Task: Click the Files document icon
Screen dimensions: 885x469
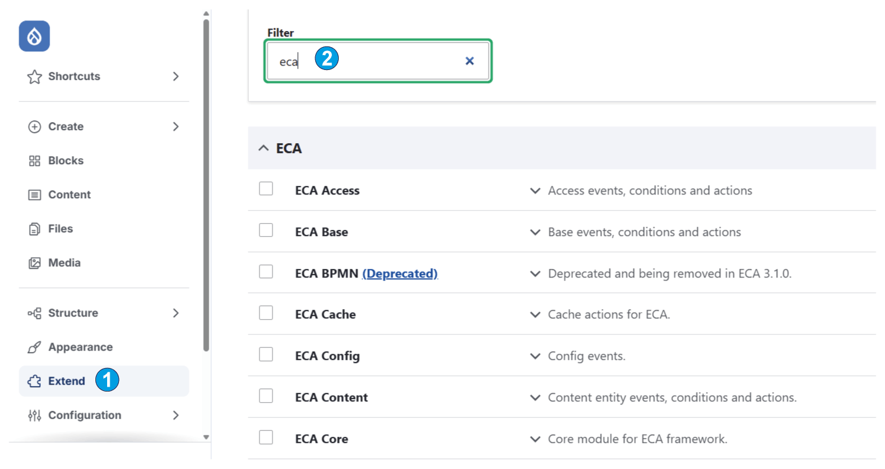Action: click(35, 229)
